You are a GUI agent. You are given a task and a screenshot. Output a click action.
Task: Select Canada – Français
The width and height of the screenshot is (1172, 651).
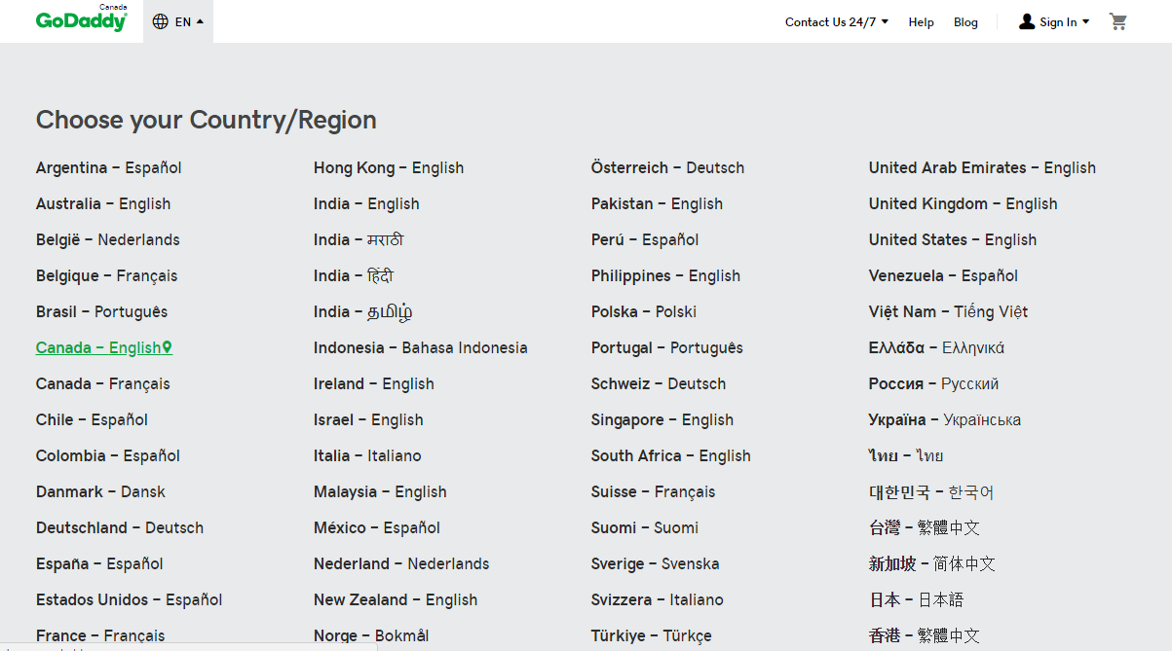(103, 383)
